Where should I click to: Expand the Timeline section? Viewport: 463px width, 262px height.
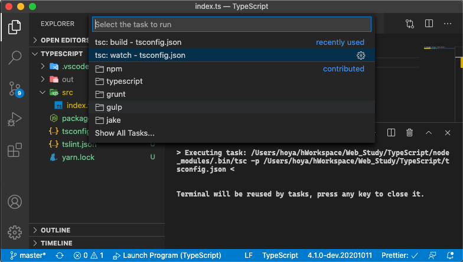pos(97,243)
